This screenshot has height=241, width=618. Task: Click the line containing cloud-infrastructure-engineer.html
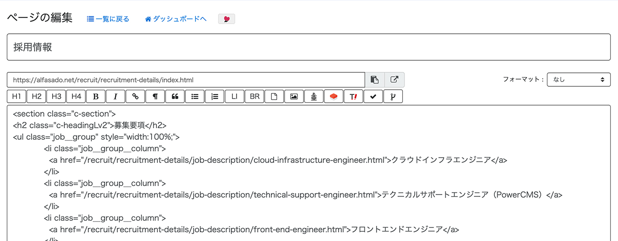(278, 160)
